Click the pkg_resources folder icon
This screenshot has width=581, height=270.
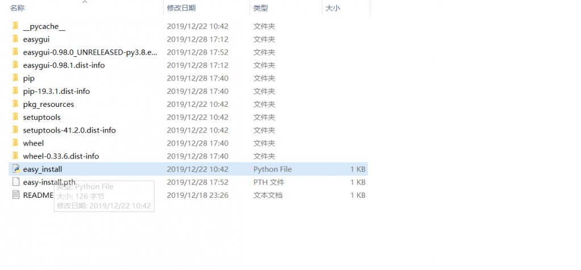pos(15,103)
